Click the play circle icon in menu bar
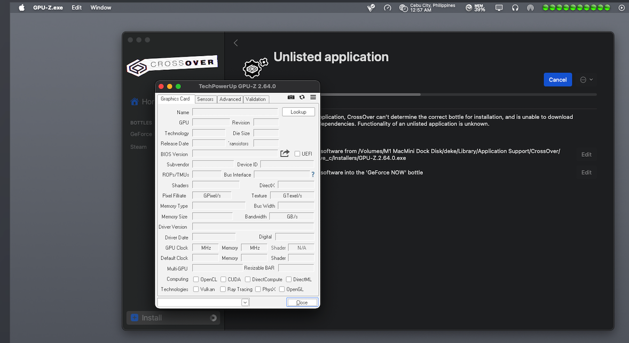This screenshot has height=343, width=629. [x=622, y=7]
